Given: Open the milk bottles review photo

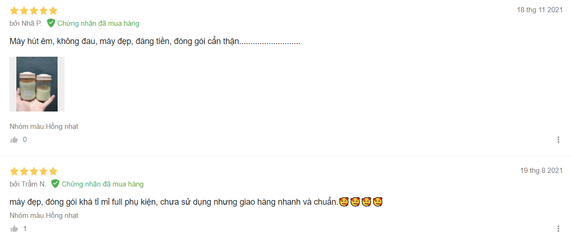Looking at the screenshot, I should [37, 84].
